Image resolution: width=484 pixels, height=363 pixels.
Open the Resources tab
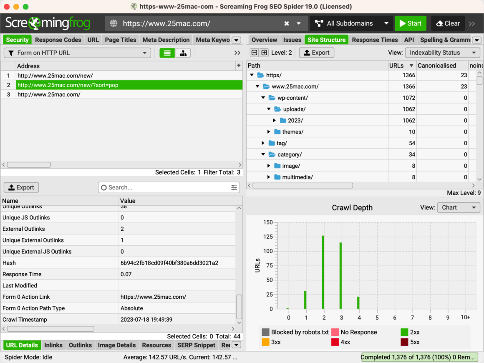click(156, 345)
